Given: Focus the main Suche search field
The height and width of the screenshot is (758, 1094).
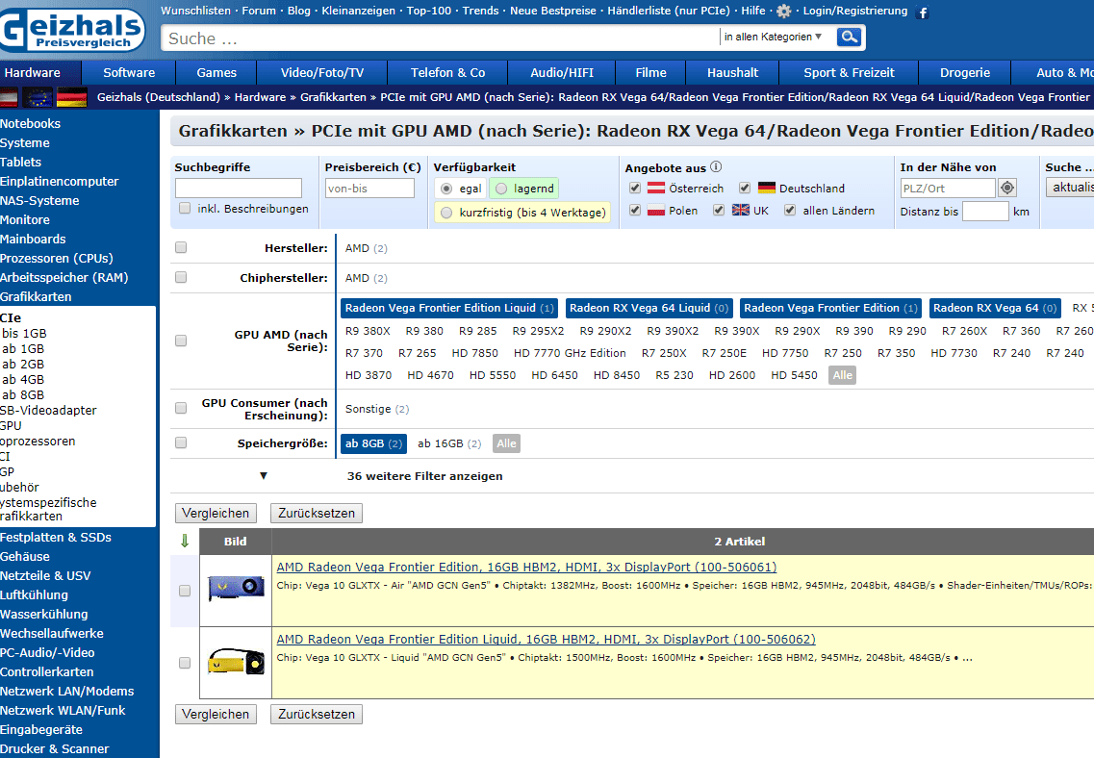Looking at the screenshot, I should point(440,38).
